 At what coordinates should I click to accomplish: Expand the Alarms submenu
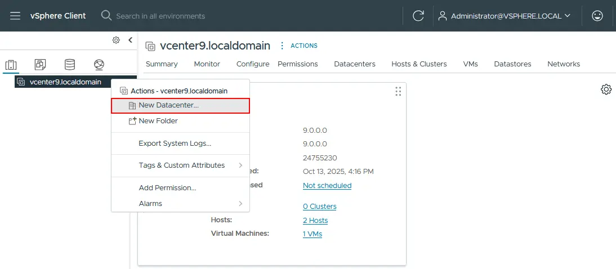coord(180,203)
